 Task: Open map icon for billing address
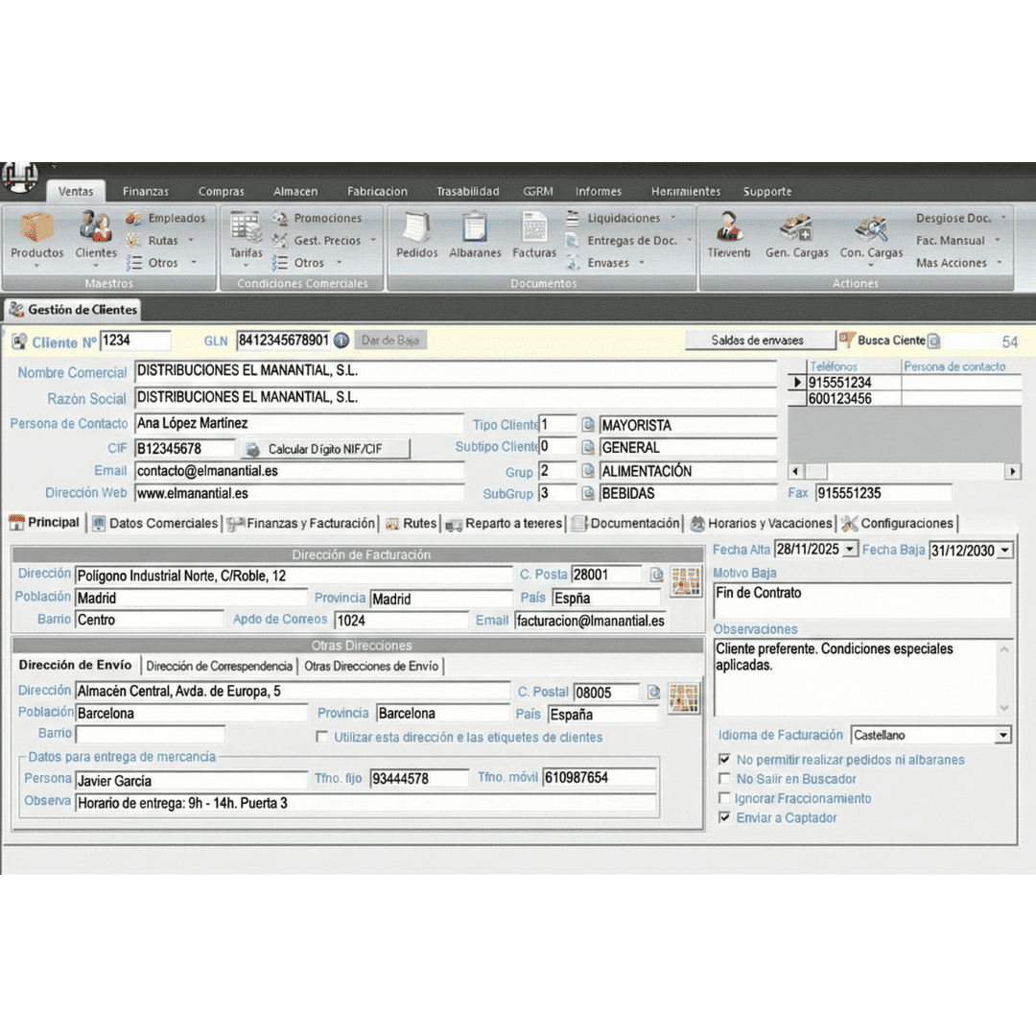(686, 581)
